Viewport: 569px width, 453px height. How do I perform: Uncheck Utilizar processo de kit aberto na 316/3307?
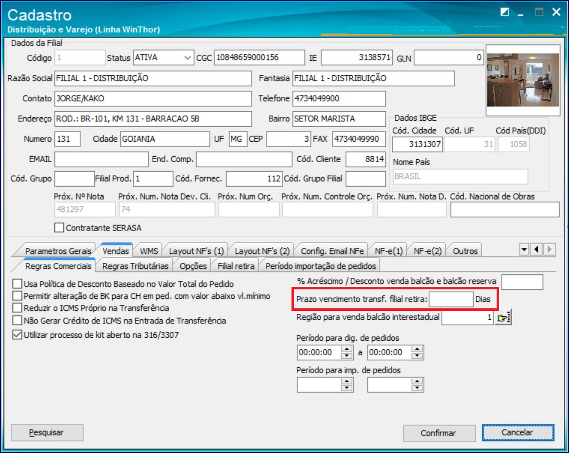17,335
